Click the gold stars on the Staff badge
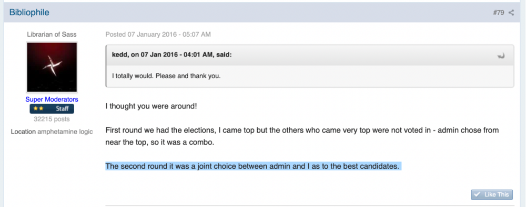 [38, 108]
